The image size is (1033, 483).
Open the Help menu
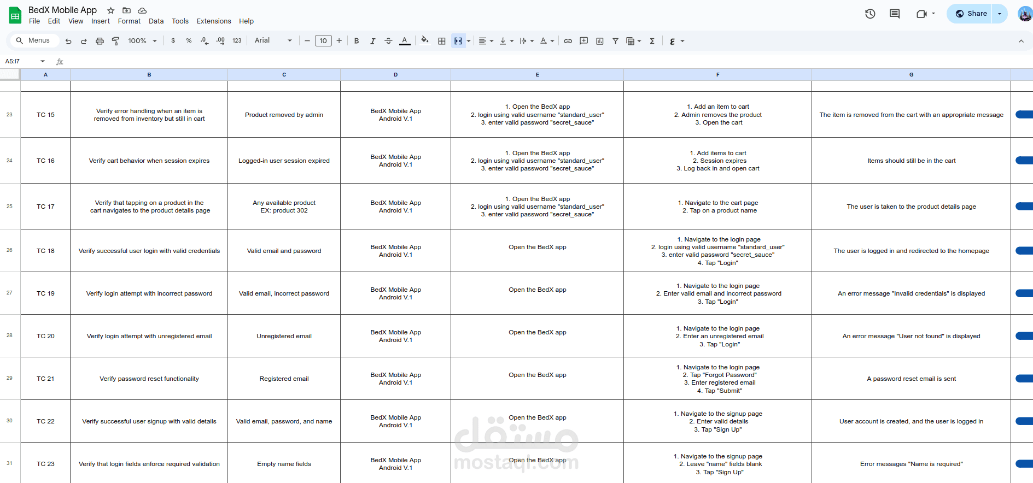[246, 21]
